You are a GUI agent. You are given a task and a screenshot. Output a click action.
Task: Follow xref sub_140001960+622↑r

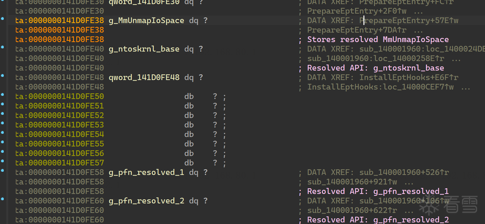click(x=352, y=210)
